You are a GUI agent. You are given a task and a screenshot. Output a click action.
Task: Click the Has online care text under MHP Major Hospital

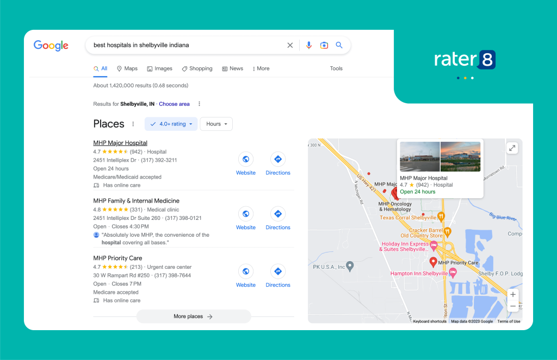coord(122,185)
